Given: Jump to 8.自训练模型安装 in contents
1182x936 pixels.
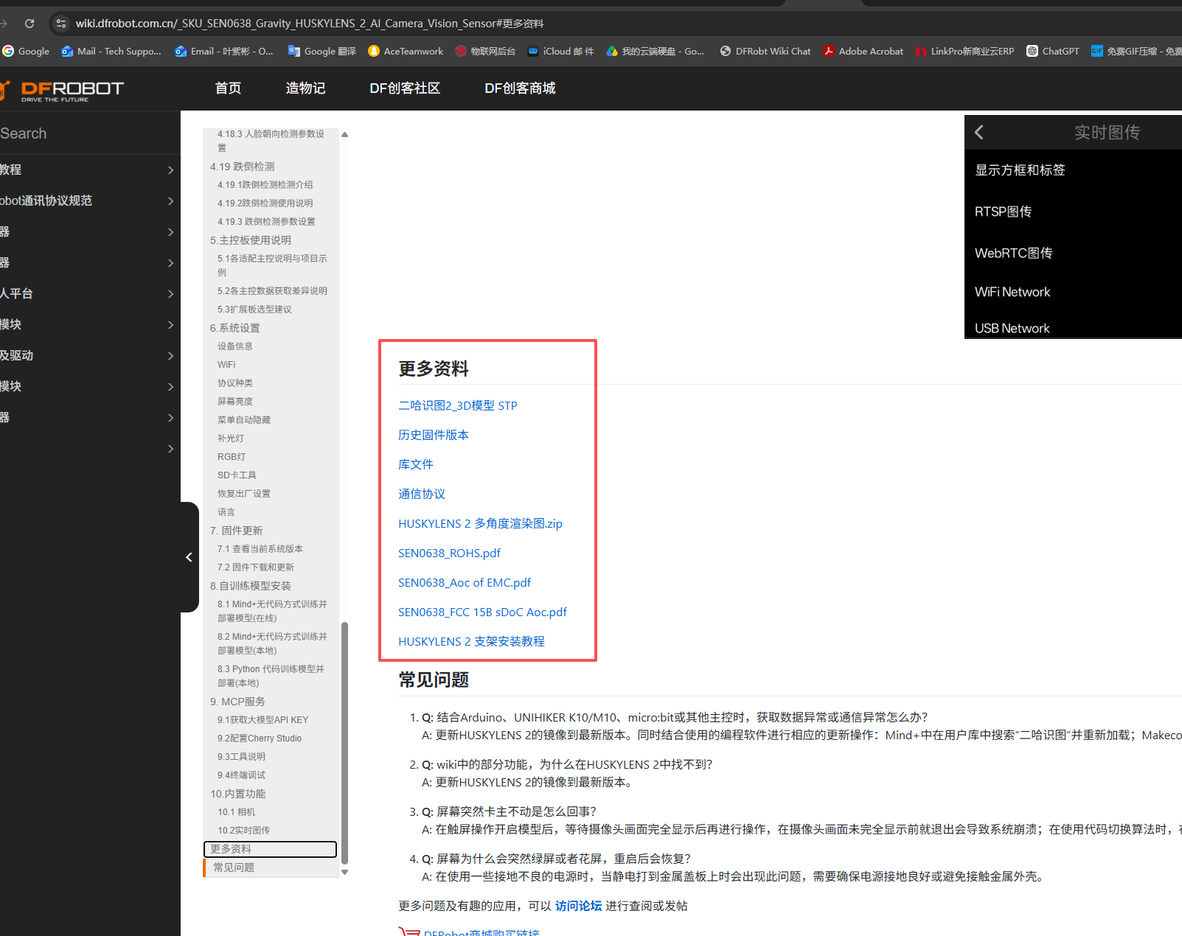Looking at the screenshot, I should click(251, 586).
